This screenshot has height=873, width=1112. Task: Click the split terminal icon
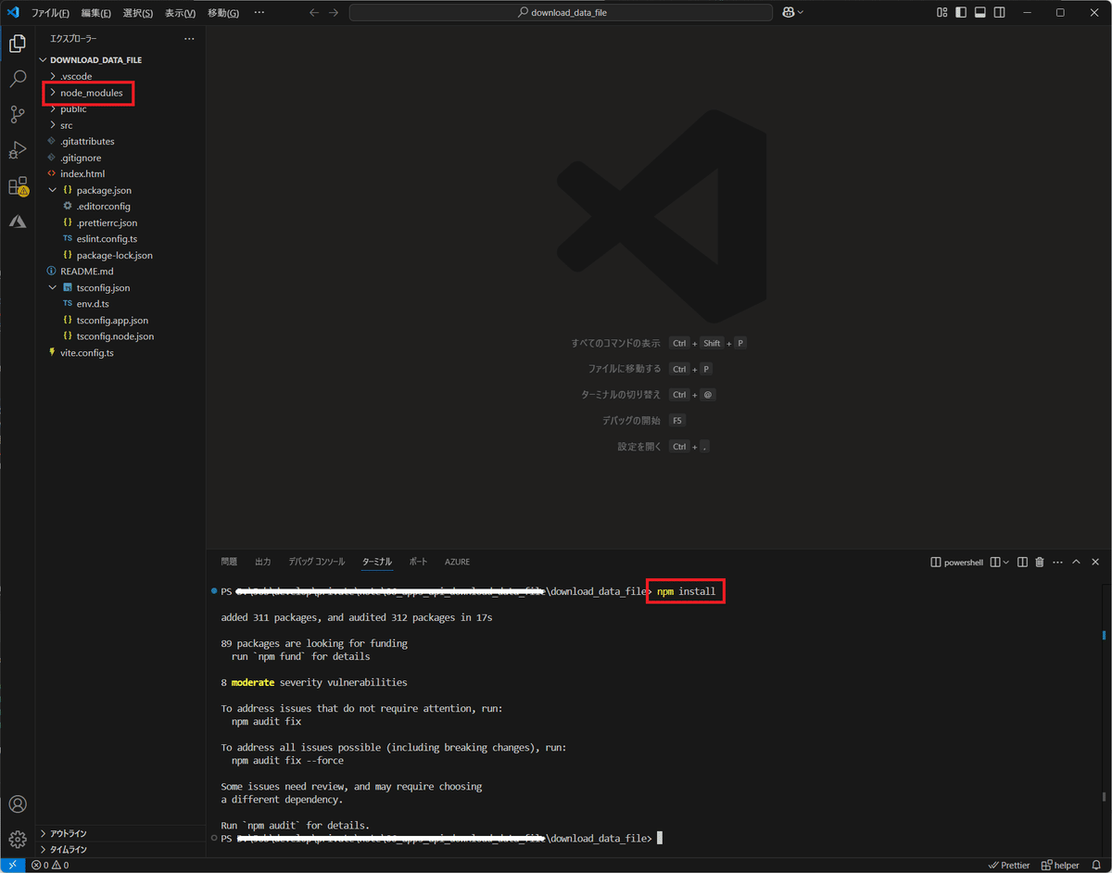tap(1021, 562)
